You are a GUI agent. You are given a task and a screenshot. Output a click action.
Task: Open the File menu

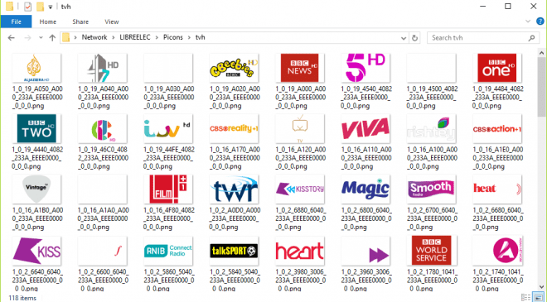coord(16,22)
